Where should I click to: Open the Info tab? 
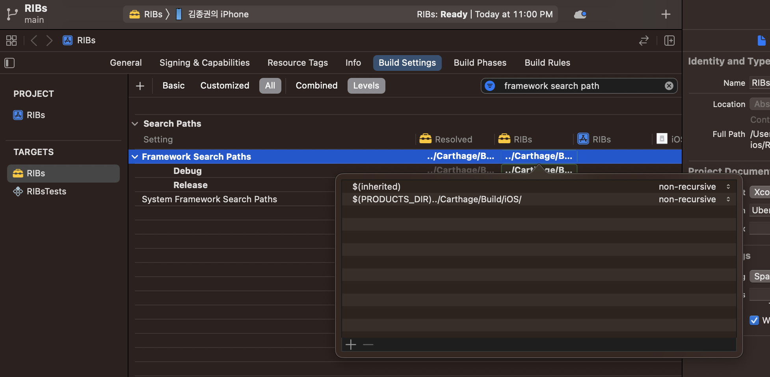click(x=353, y=63)
